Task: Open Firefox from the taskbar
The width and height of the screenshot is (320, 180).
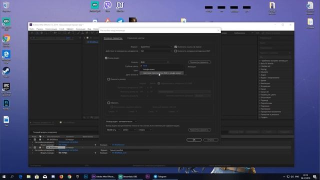Action: click(61, 176)
